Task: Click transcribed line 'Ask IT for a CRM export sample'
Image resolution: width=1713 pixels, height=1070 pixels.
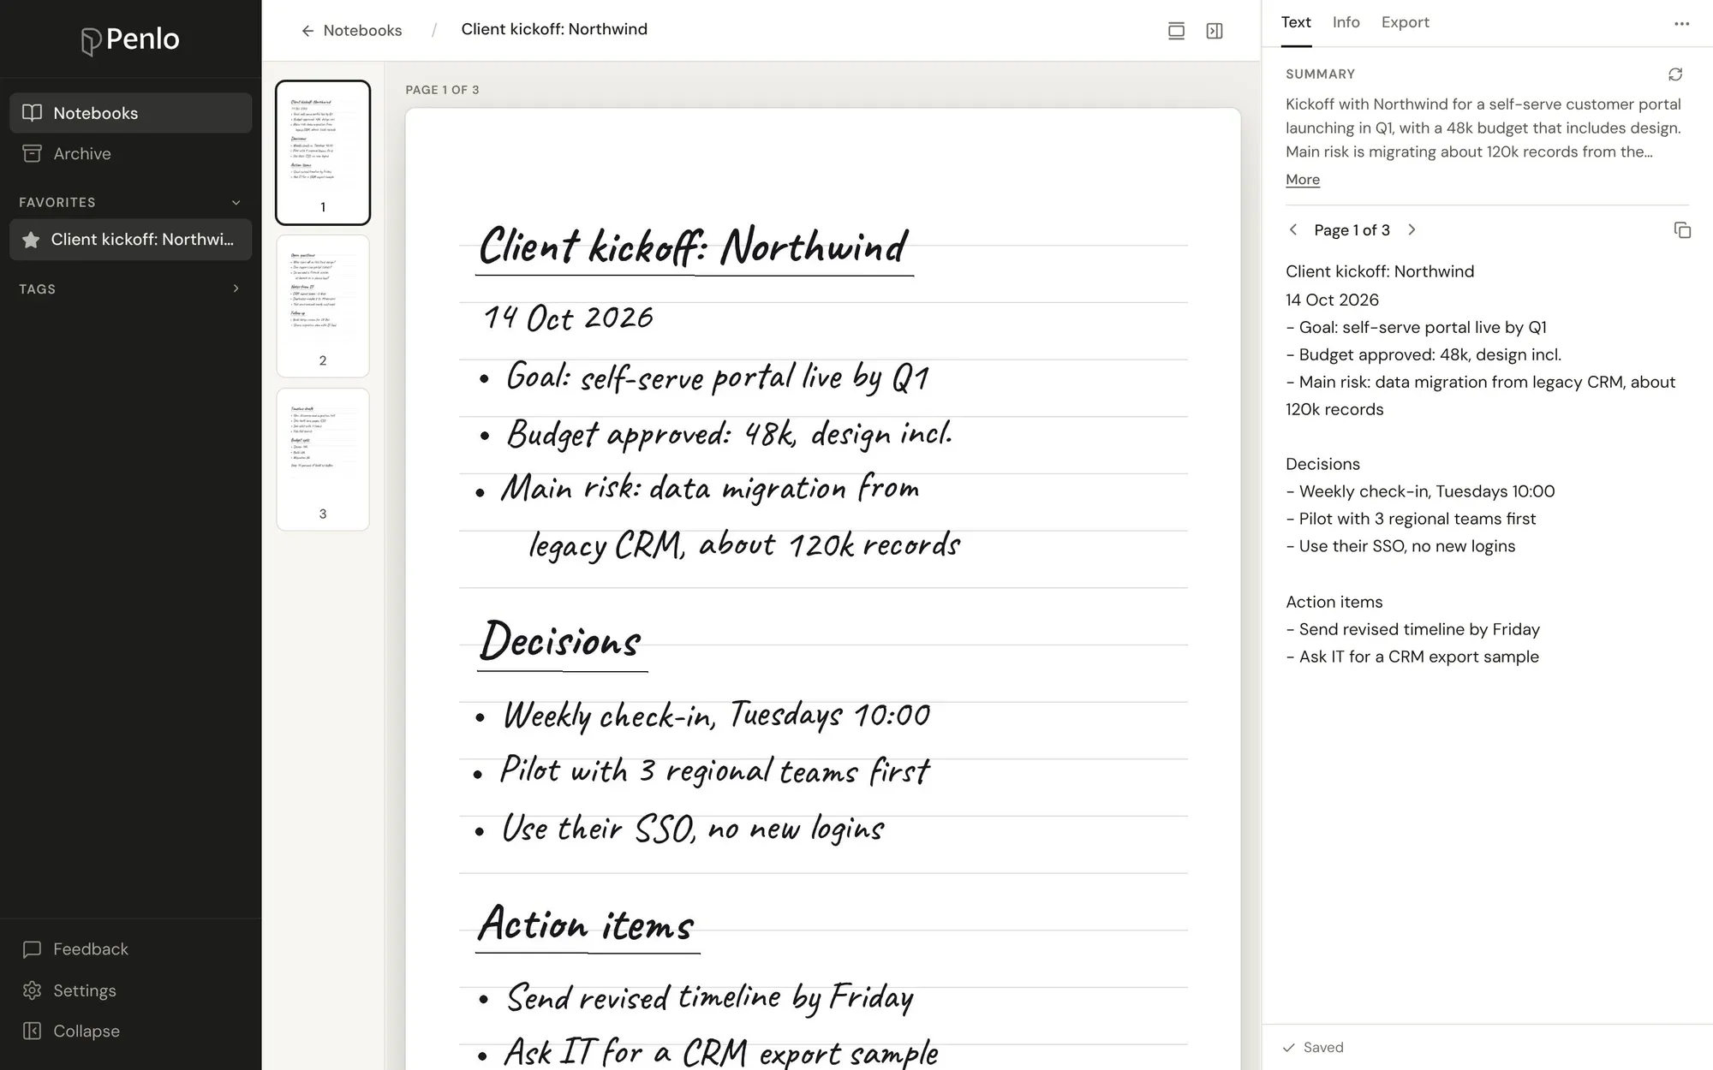Action: coord(1412,657)
